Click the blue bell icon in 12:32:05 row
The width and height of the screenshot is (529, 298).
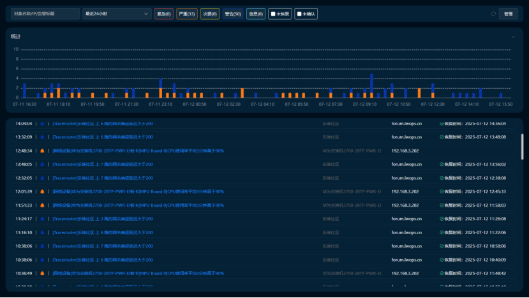point(42,178)
